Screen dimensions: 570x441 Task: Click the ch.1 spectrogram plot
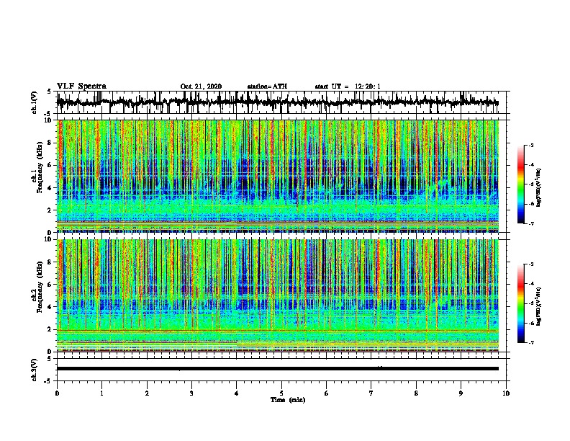[x=278, y=176]
